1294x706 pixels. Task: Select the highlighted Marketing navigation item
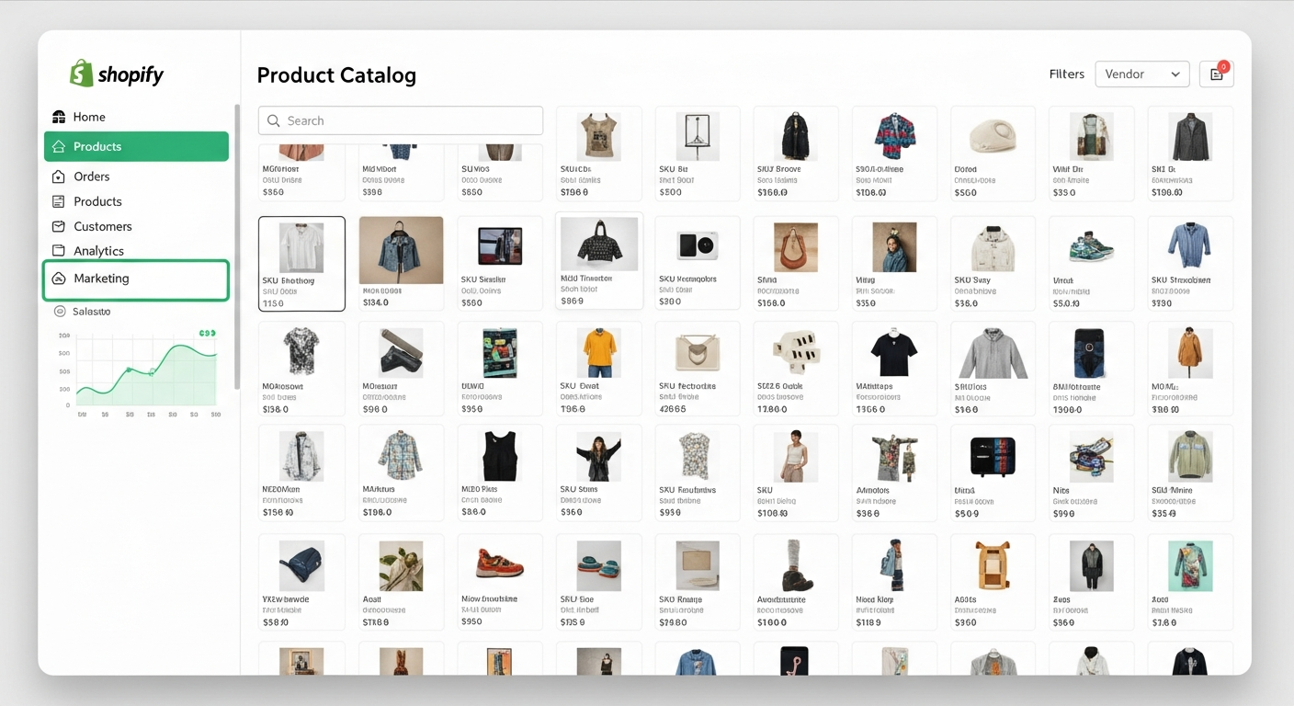[135, 279]
